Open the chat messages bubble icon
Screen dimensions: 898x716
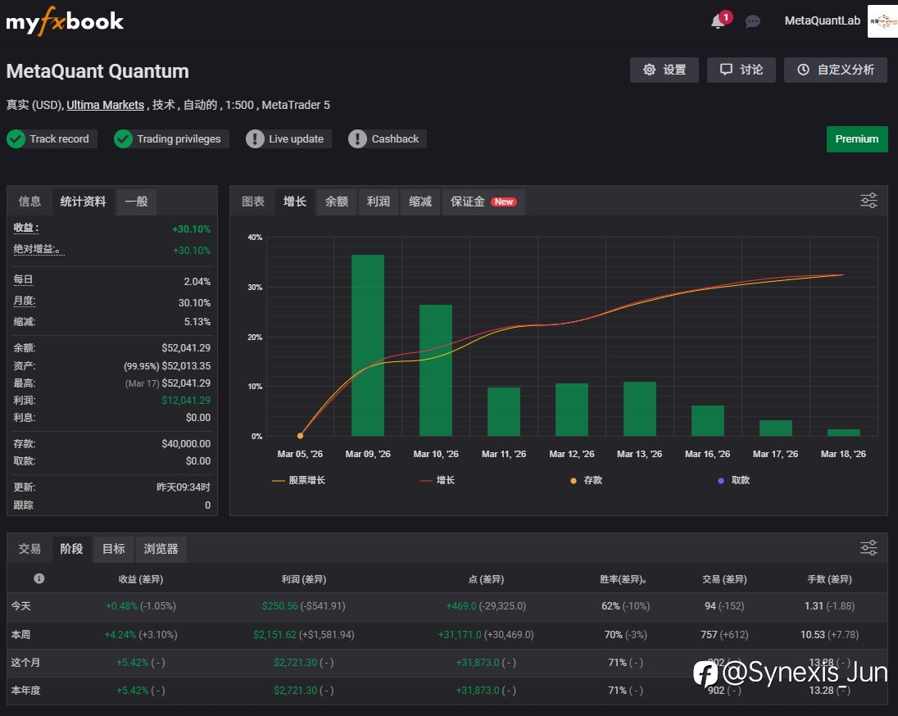(x=752, y=22)
